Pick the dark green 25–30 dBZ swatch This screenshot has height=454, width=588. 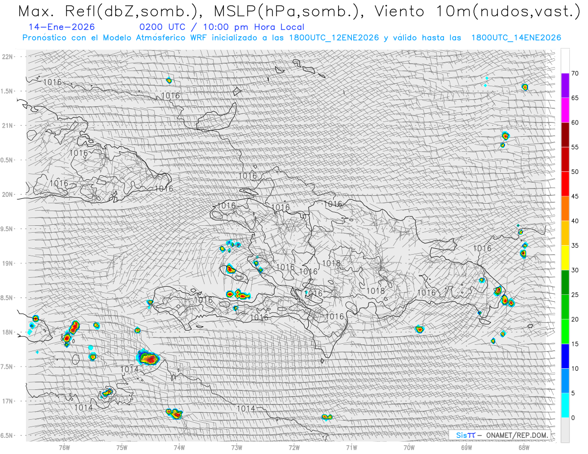point(565,283)
